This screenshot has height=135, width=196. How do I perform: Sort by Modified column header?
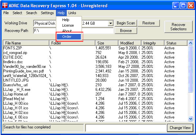point(130,43)
